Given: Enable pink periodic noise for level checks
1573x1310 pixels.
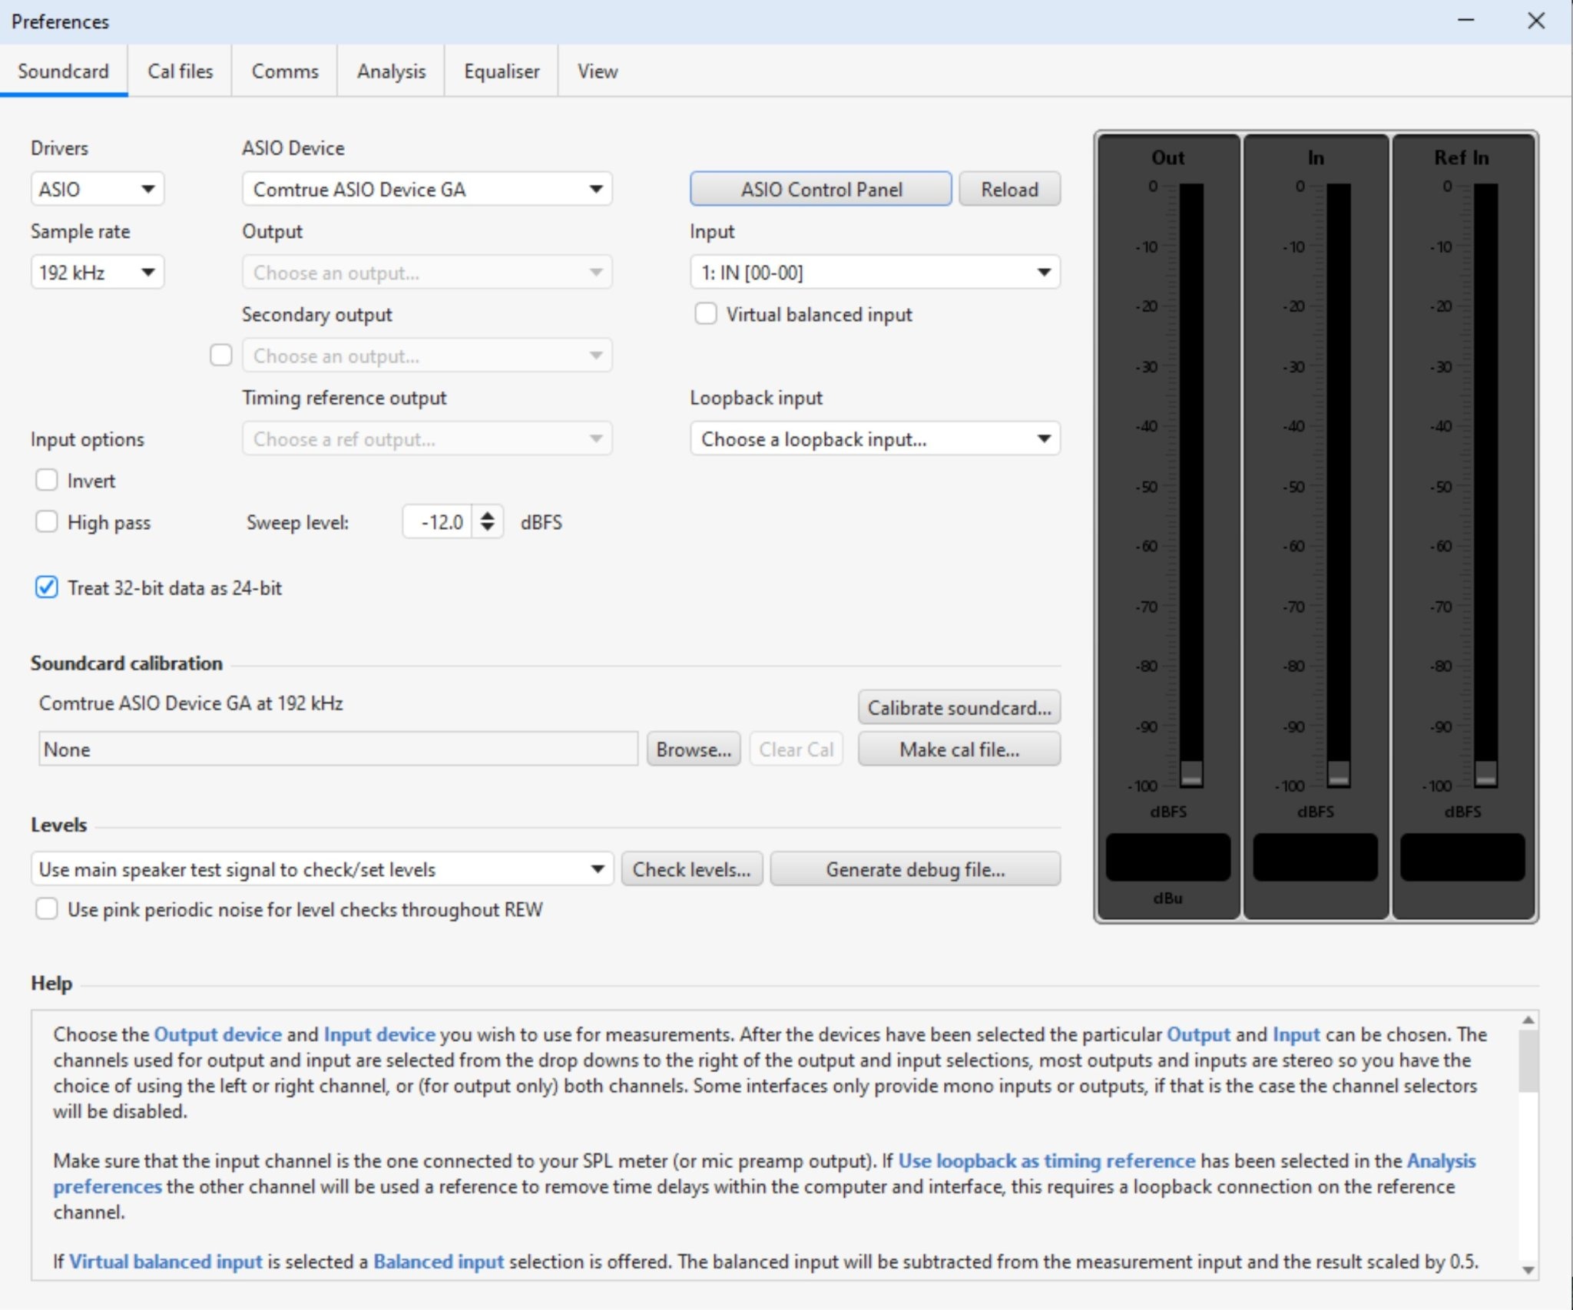Looking at the screenshot, I should point(47,908).
